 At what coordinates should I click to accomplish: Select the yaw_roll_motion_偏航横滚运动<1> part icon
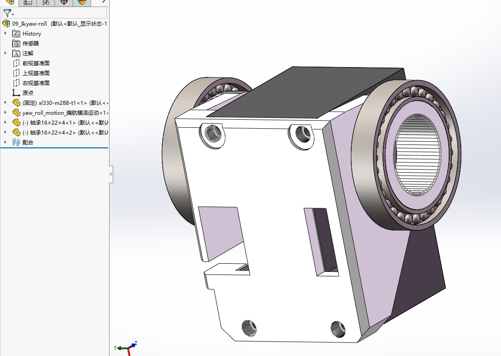(16, 113)
